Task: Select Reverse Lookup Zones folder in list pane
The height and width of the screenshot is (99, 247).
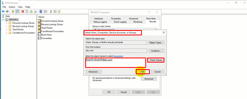Action: [50, 24]
